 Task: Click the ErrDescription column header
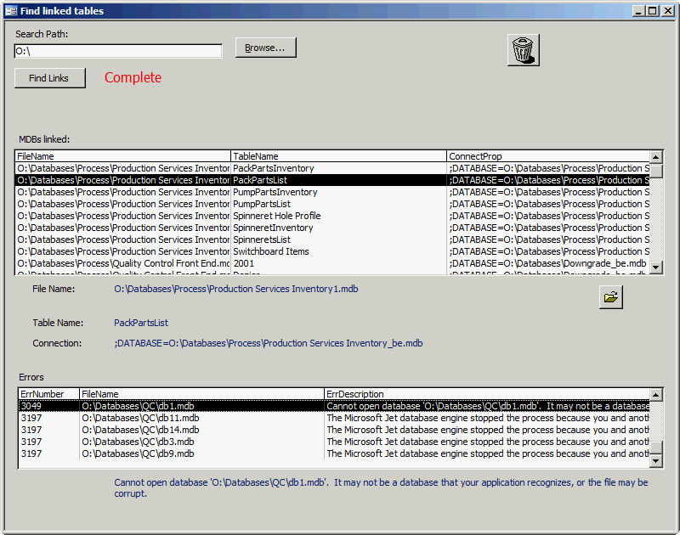tap(486, 394)
